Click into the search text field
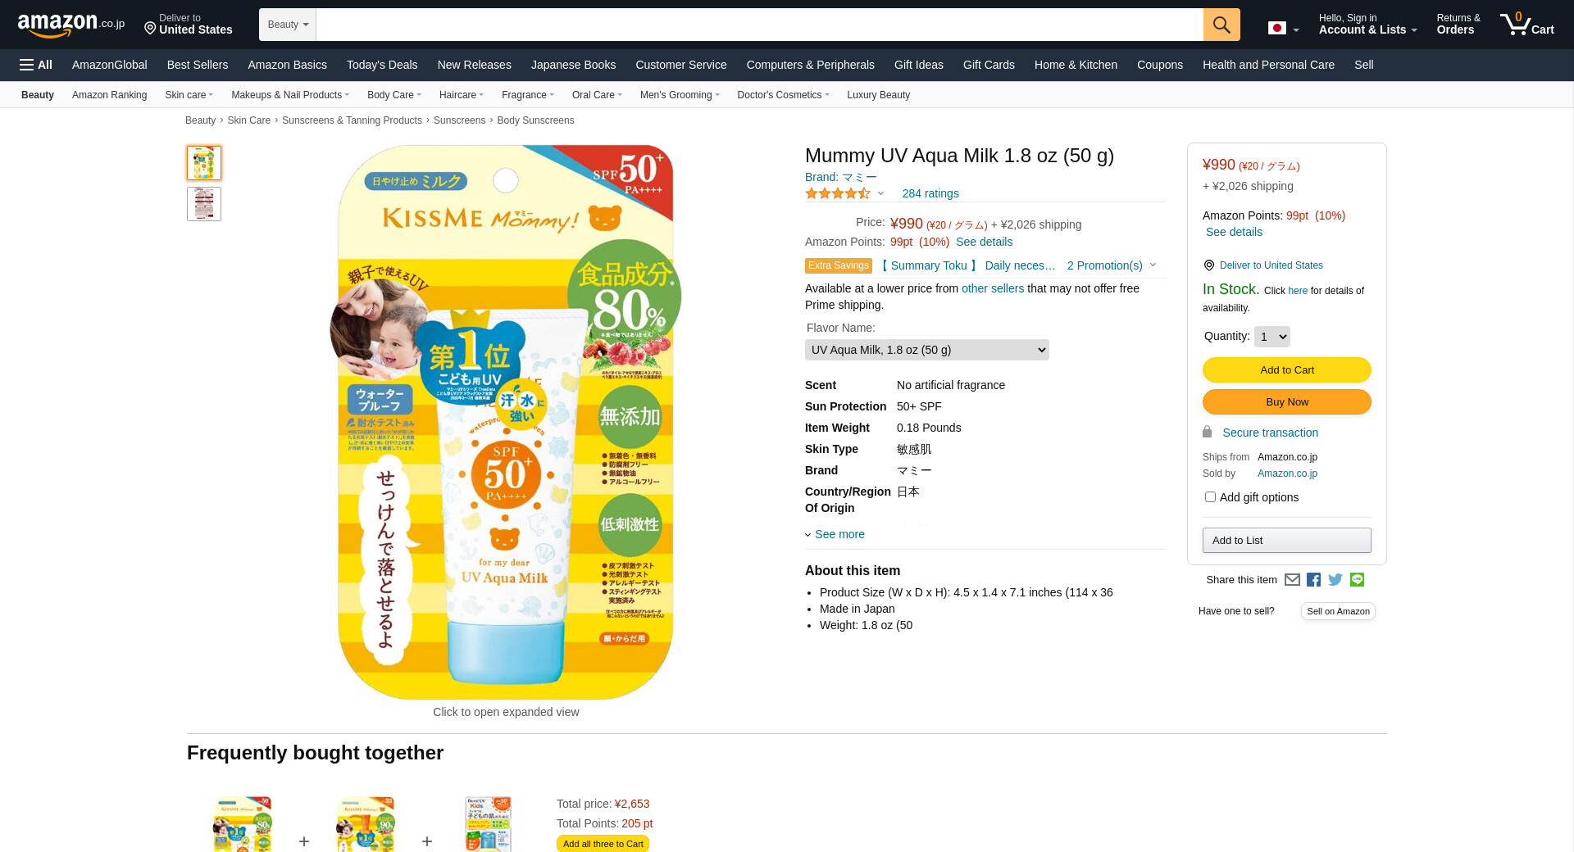This screenshot has width=1574, height=852. [758, 25]
